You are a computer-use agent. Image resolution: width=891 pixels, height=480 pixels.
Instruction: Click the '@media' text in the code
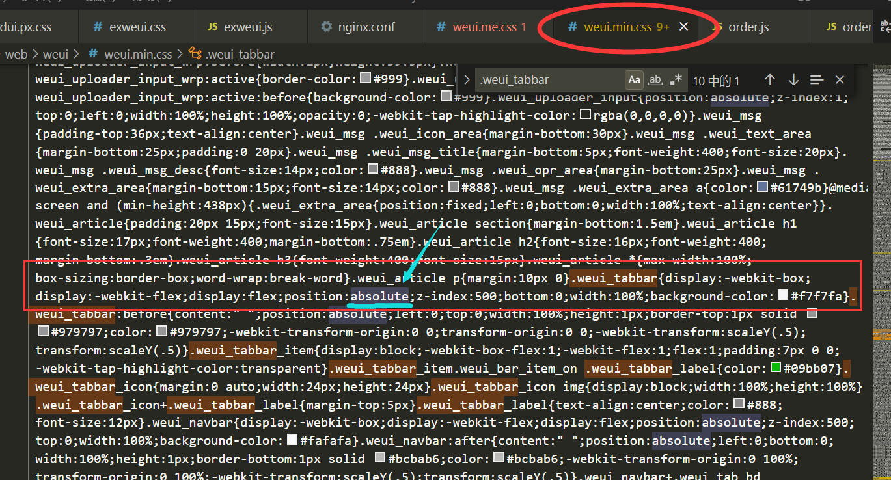point(847,187)
